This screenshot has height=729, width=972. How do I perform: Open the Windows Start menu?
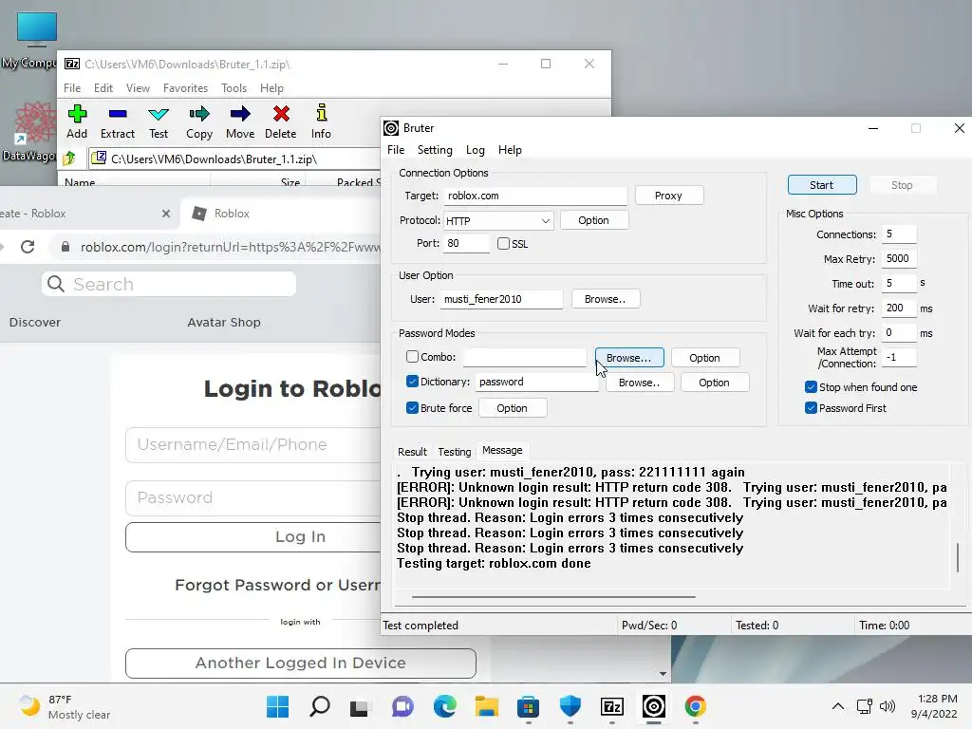(x=277, y=706)
